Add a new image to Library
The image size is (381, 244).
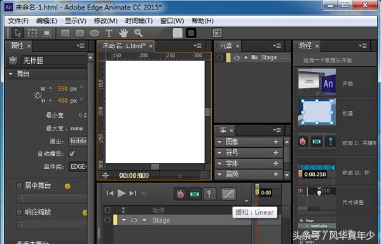point(276,141)
